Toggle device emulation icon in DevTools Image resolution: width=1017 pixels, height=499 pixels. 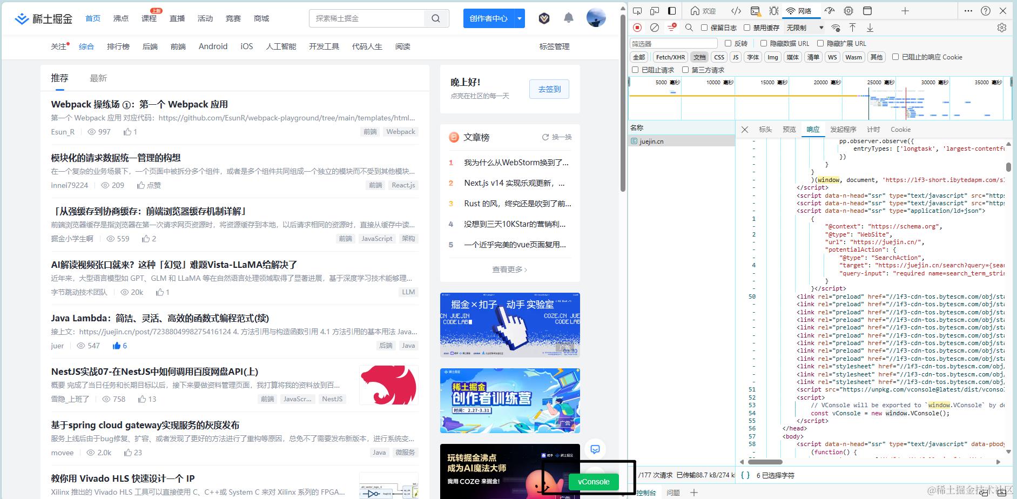655,11
